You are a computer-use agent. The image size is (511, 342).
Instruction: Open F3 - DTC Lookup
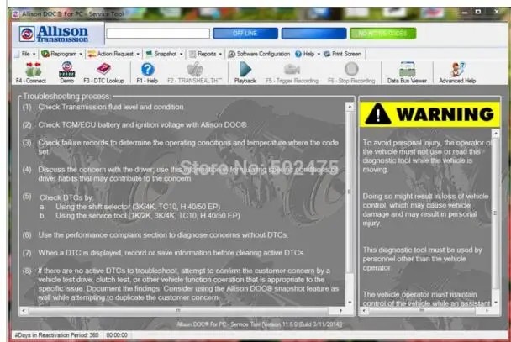[x=103, y=72]
